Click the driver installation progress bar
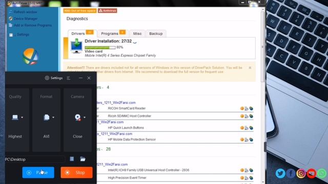328x184 pixels. [100, 48]
